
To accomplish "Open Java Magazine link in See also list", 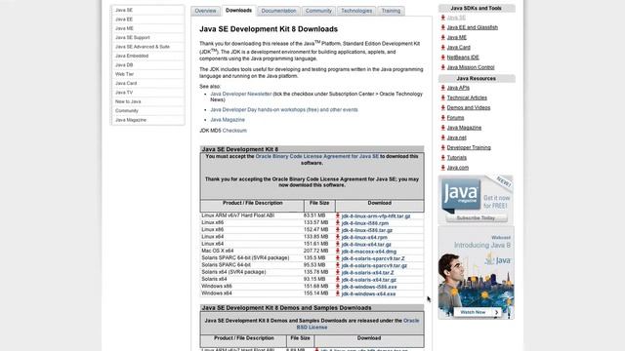I will coord(228,119).
